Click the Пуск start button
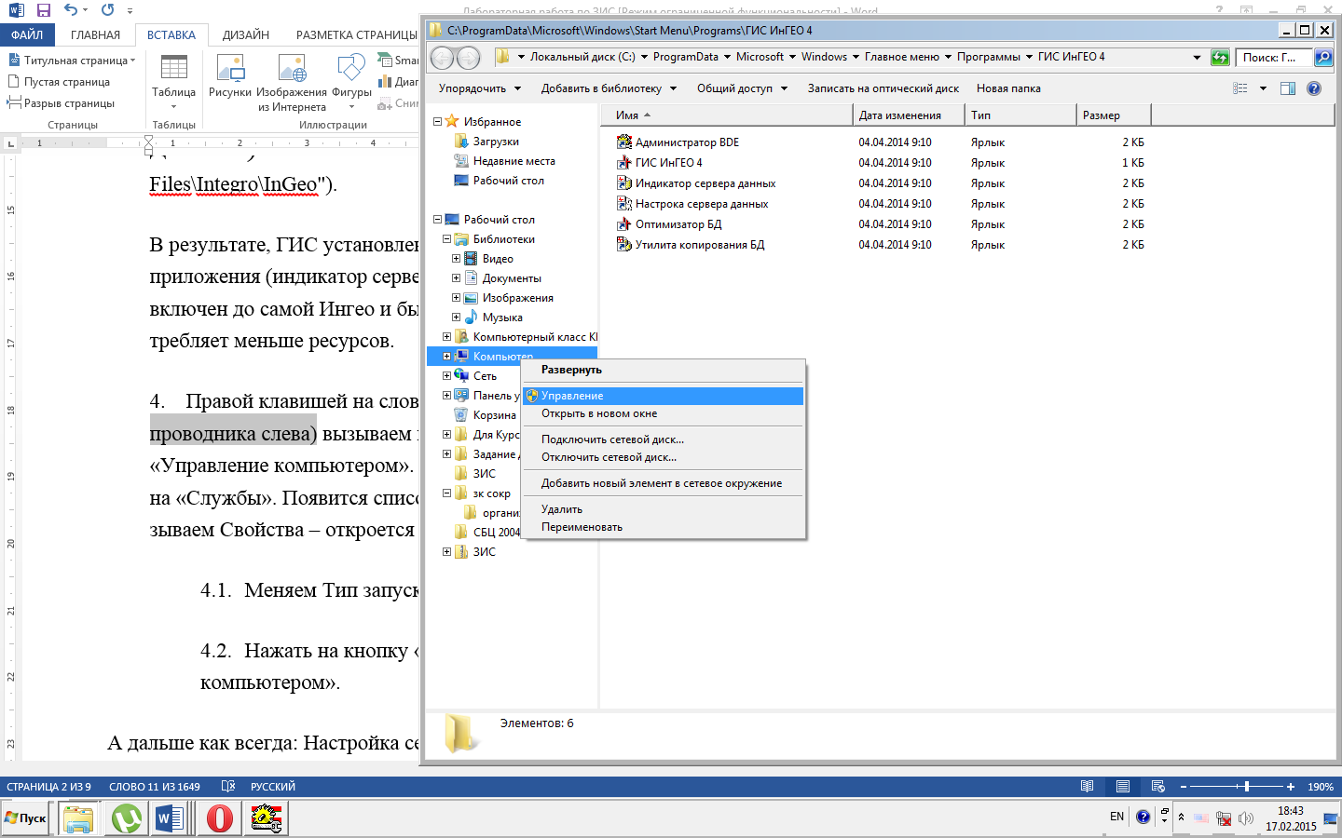 [x=26, y=818]
